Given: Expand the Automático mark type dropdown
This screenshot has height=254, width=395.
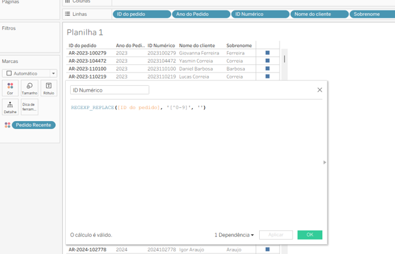Looking at the screenshot, I should click(53, 73).
